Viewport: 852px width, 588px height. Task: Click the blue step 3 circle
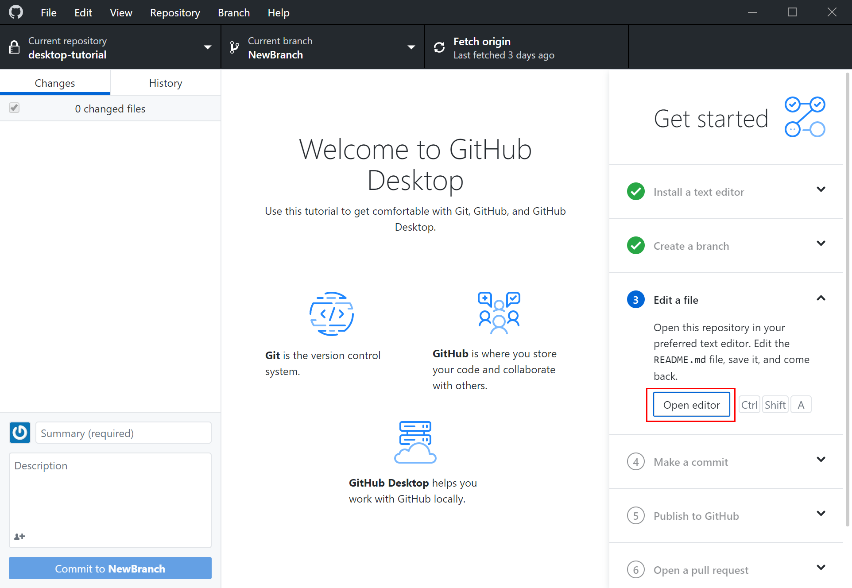[636, 300]
